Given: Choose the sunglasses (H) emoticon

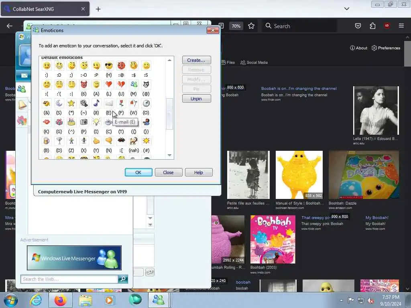Looking at the screenshot, I should point(109,65).
